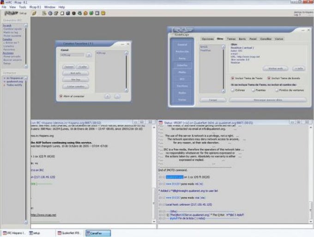
Task: Click the orange toolbar icon
Action: [85, 13]
